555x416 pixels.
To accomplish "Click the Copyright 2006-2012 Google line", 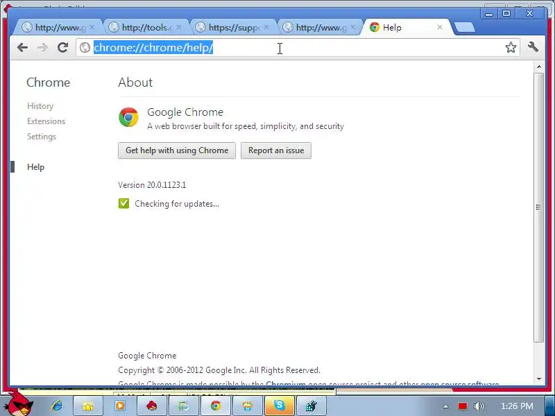I will coord(219,370).
